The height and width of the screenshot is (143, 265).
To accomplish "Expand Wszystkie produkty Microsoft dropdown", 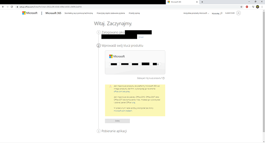I will coord(196,13).
